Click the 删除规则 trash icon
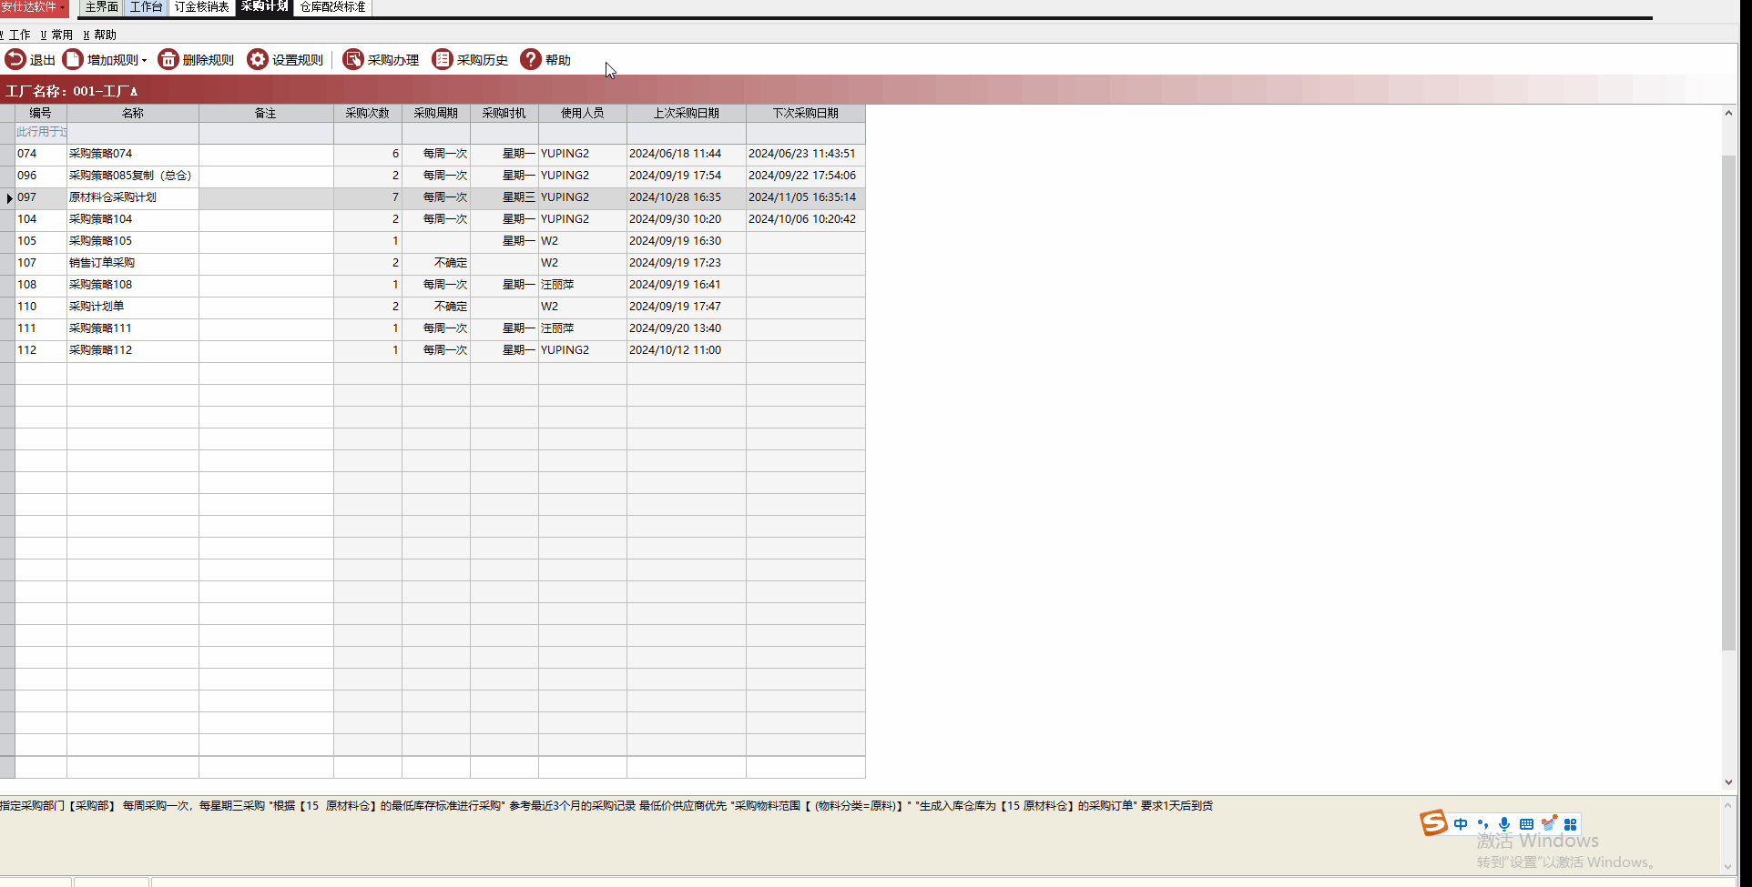 pos(168,59)
